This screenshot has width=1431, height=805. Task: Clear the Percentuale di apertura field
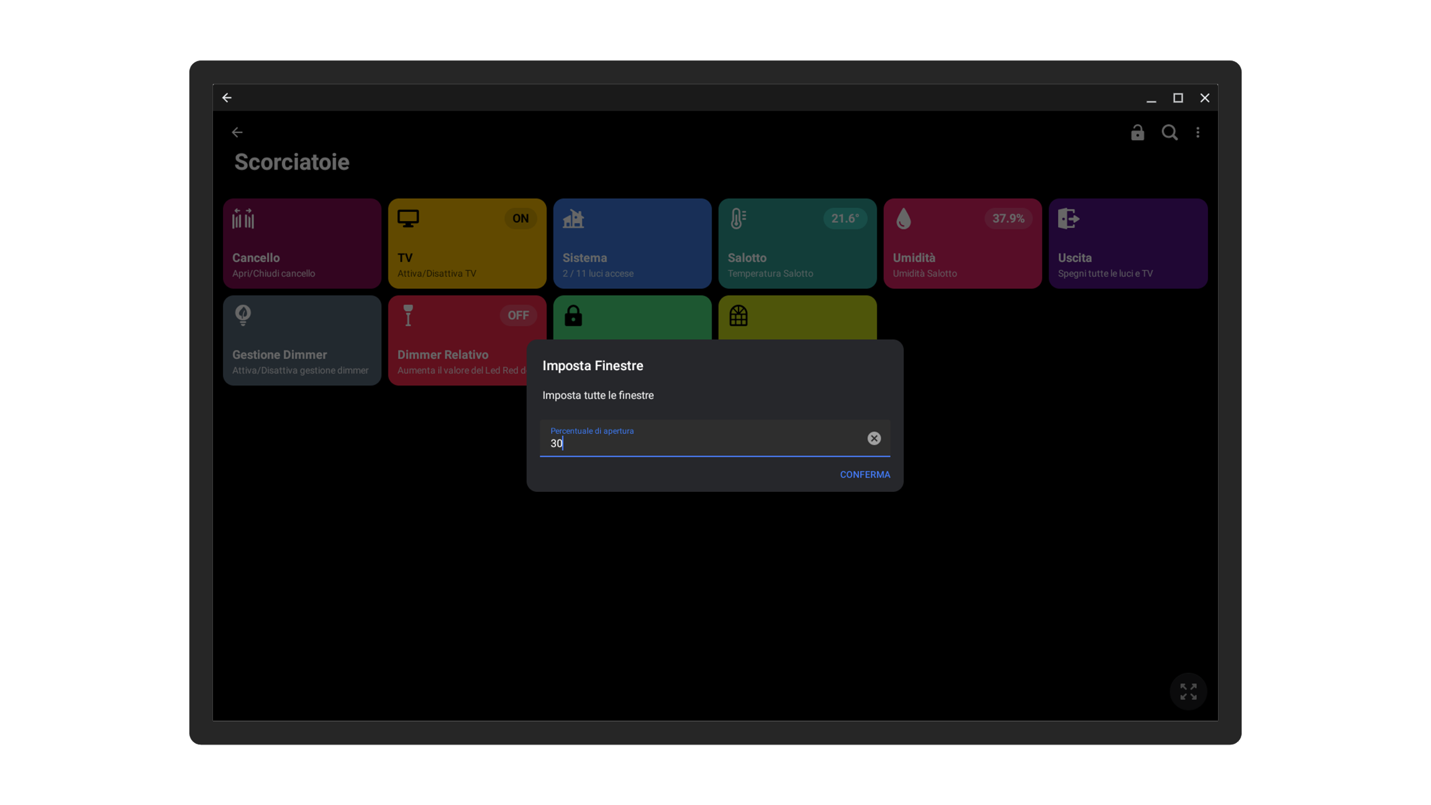click(x=874, y=439)
